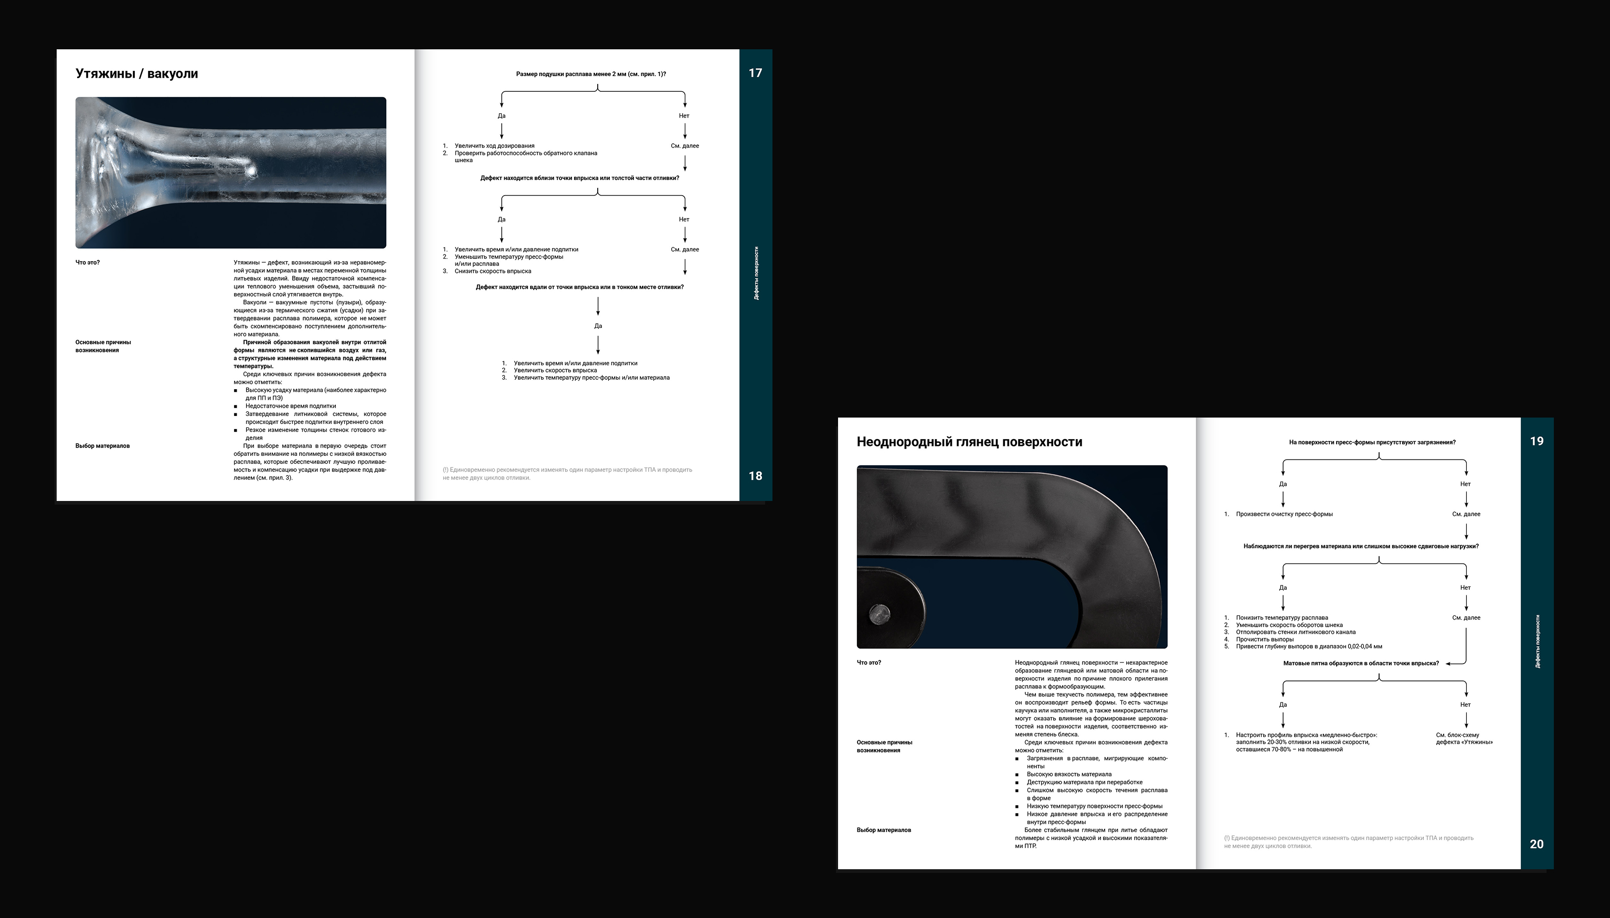Click «Матовые пятна образуются в области точки впрыска?»
Image resolution: width=1610 pixels, height=918 pixels.
[x=1360, y=663]
